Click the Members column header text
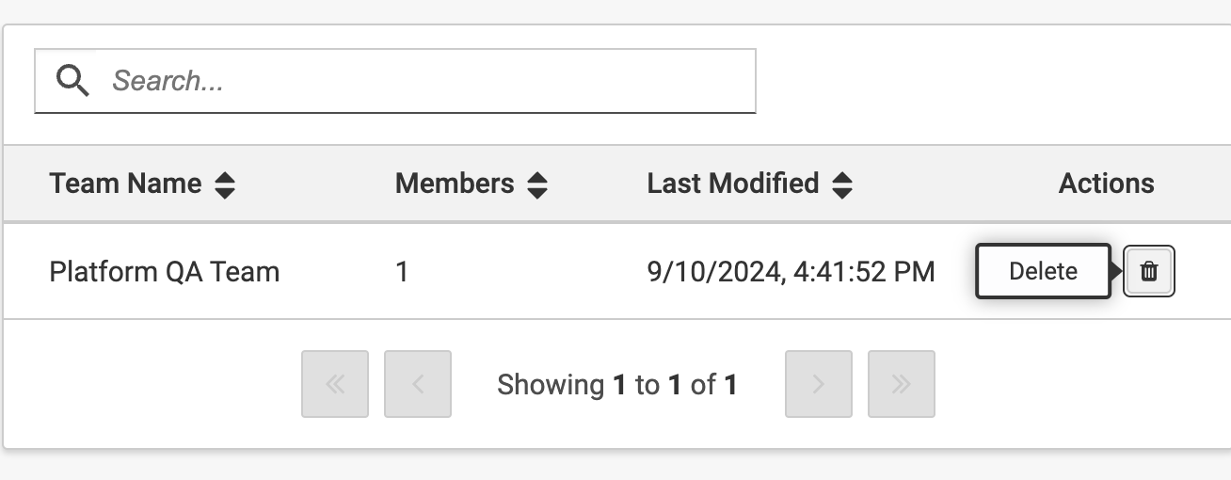 pyautogui.click(x=455, y=184)
